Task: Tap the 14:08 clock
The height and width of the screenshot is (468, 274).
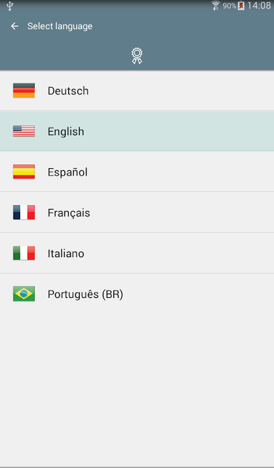Action: pyautogui.click(x=259, y=5)
